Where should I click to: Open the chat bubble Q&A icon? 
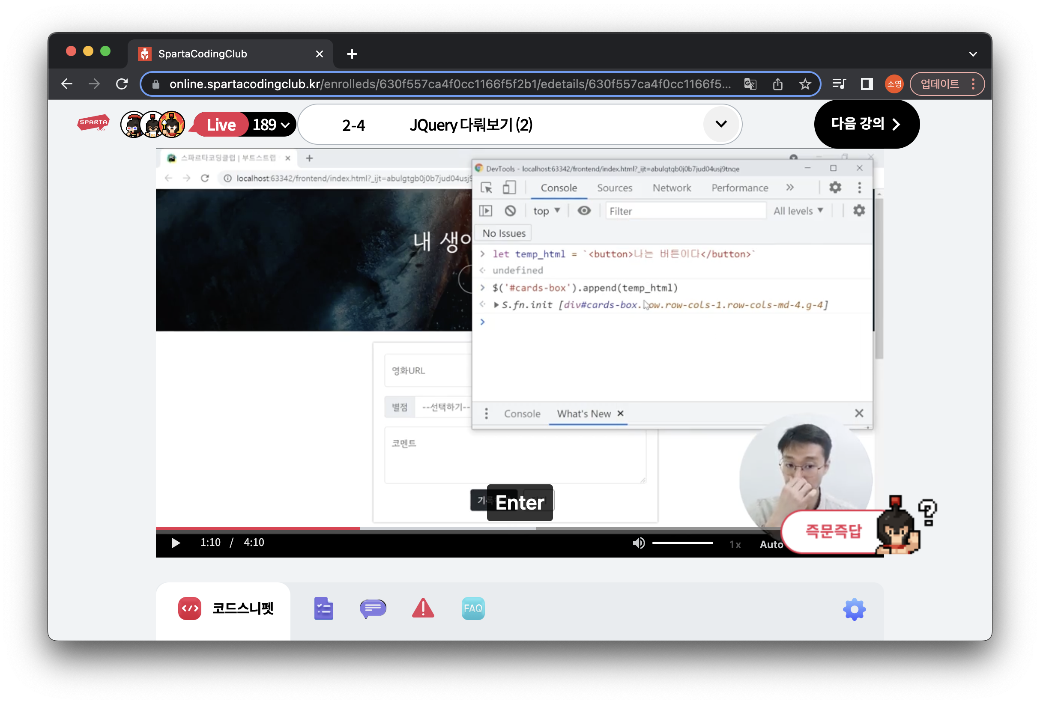tap(373, 609)
